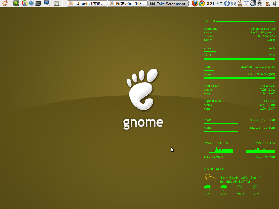Screen dimensions: 279x209
Task: Click the Ram usage bar
Action: (239, 70)
